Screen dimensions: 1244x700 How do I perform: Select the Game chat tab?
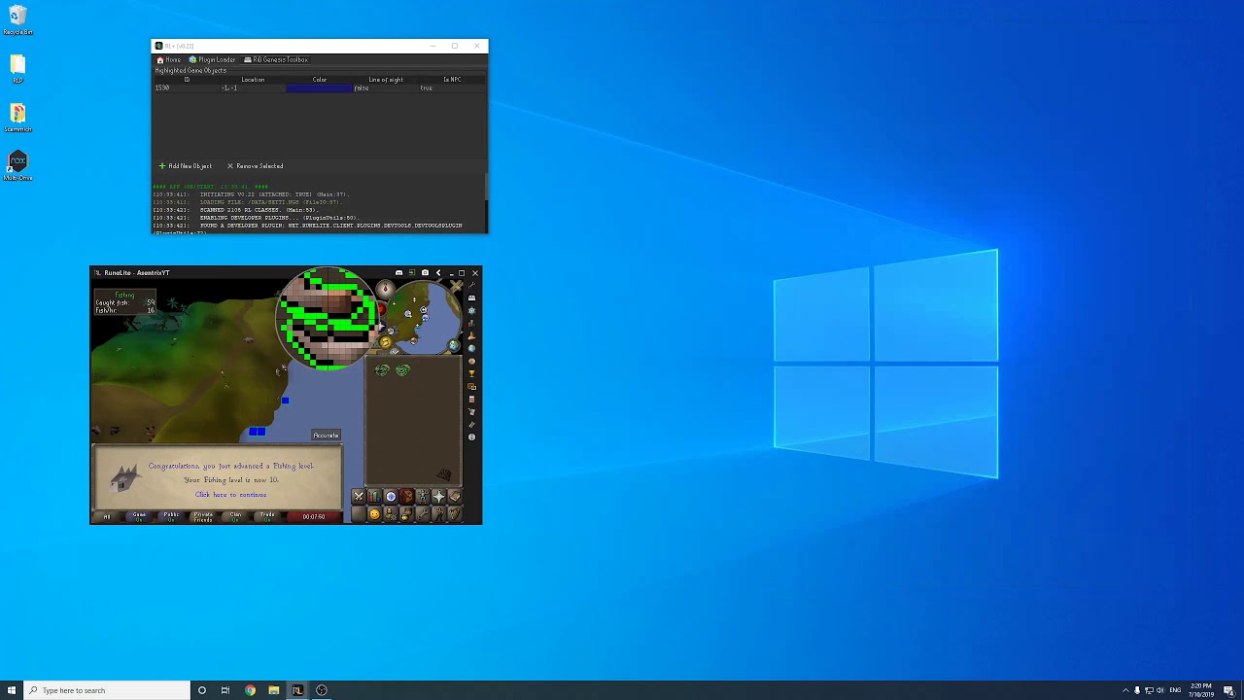click(139, 516)
